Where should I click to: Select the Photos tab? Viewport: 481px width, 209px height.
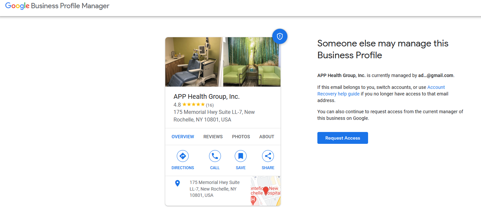coord(241,137)
